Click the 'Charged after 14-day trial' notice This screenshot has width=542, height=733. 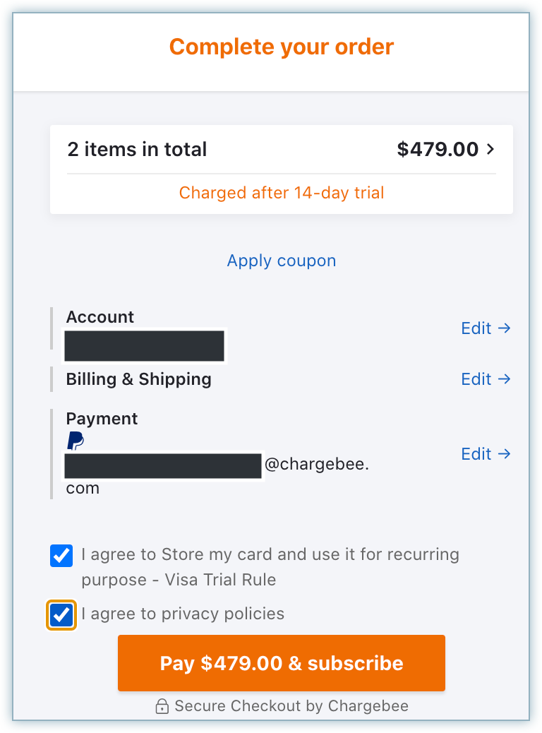282,193
